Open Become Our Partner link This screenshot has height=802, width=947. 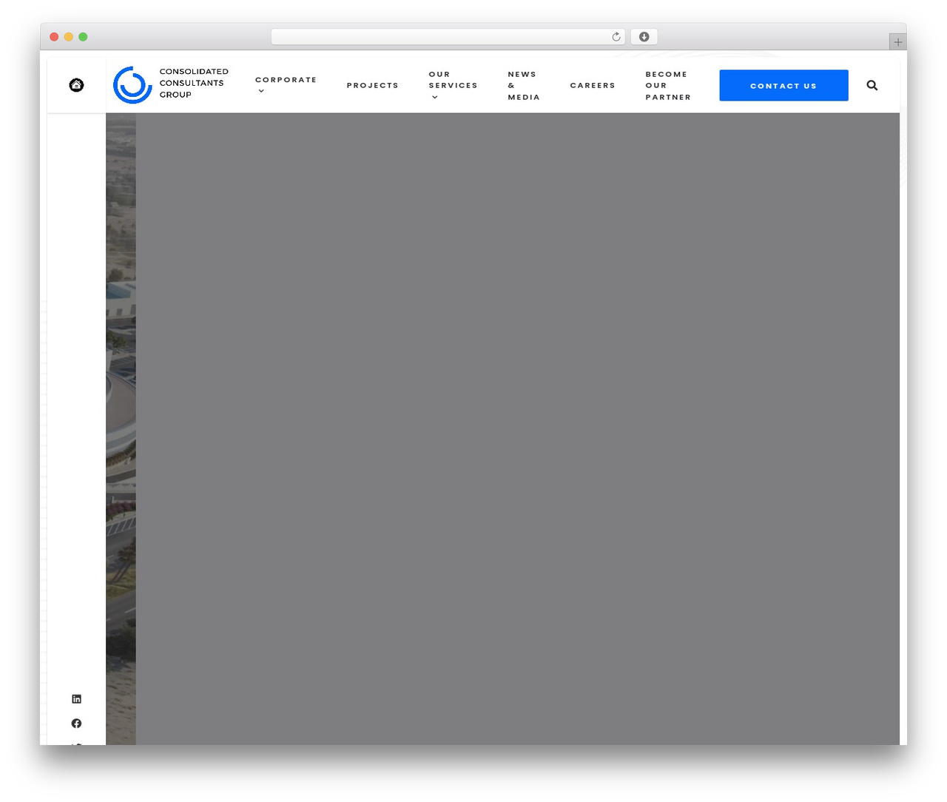point(668,86)
